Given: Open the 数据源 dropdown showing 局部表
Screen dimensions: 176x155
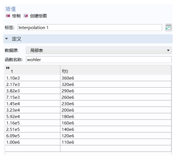Looking at the screenshot, I should pos(99,50).
